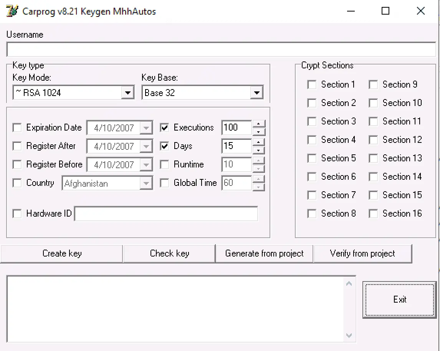Maximize the keygen window
This screenshot has width=440, height=351.
tap(385, 11)
